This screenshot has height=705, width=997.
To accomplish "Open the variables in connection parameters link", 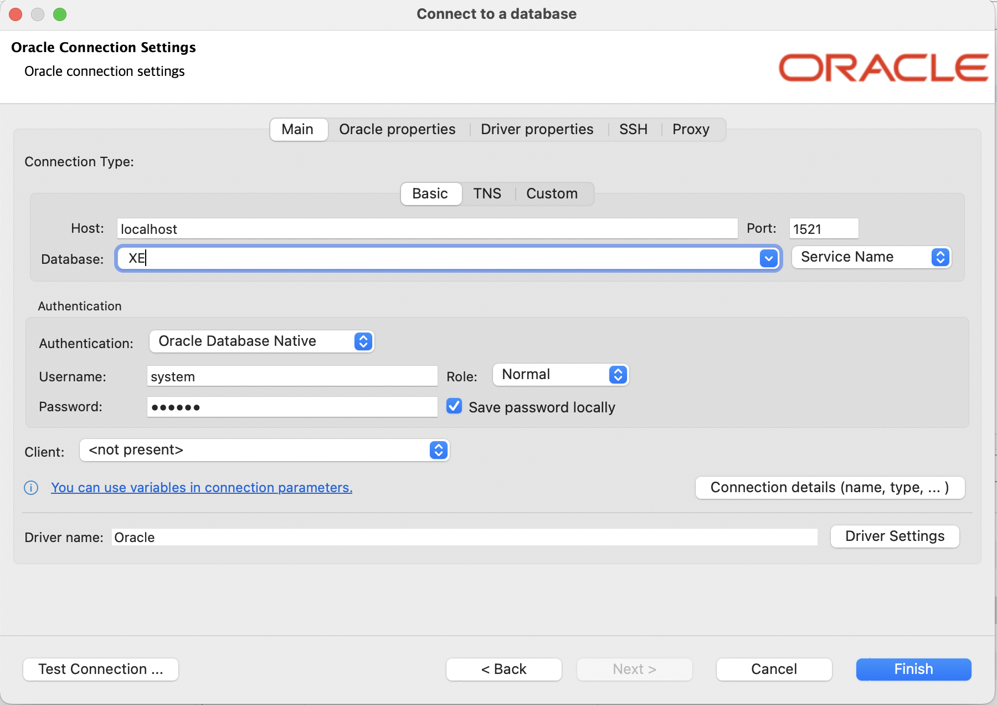I will coord(202,488).
